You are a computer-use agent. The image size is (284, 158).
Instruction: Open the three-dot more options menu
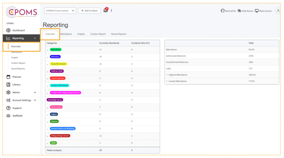(112, 10)
